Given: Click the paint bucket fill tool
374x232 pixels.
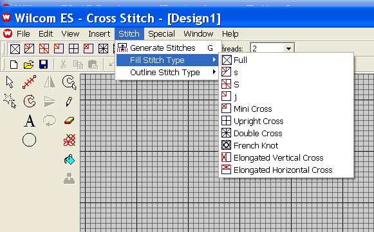Looking at the screenshot, I should point(70,159).
